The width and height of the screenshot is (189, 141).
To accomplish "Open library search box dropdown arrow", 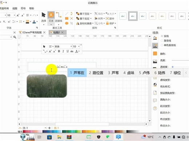I will point(11,37).
